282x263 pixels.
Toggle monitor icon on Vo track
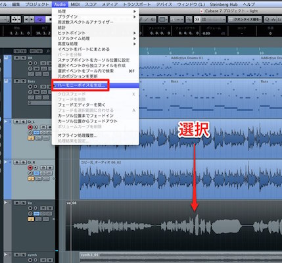click(x=35, y=208)
